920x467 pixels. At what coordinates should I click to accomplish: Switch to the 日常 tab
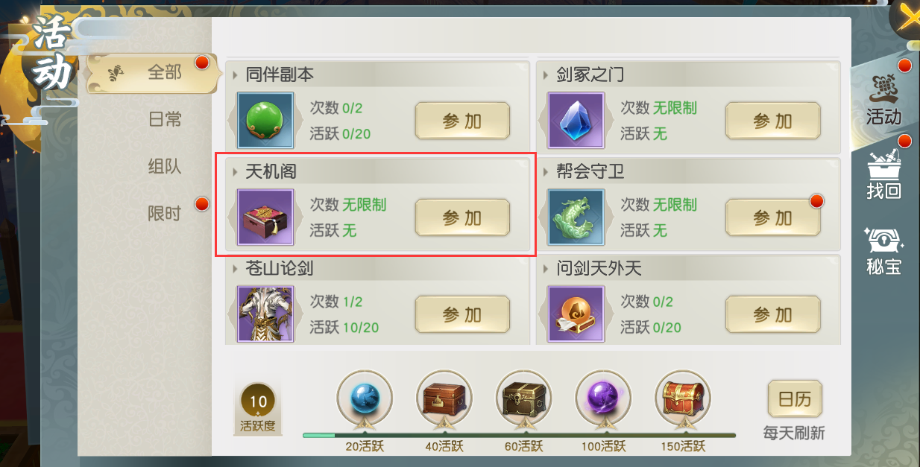165,119
